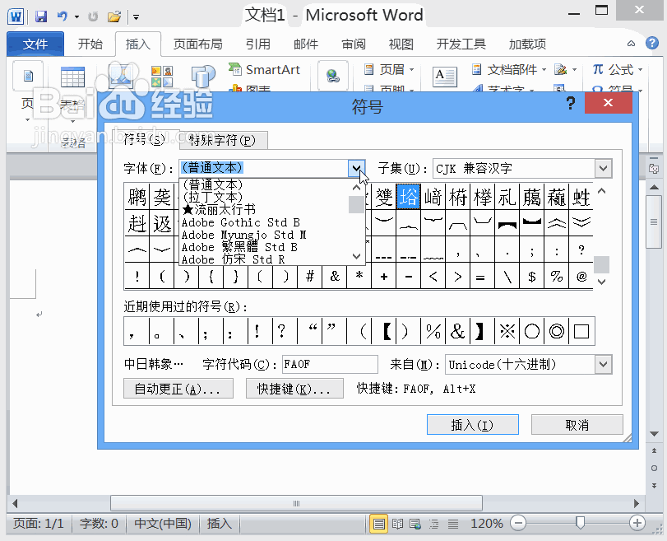The height and width of the screenshot is (541, 667).
Task: Select the $ symbol in grid
Action: pyautogui.click(x=532, y=277)
